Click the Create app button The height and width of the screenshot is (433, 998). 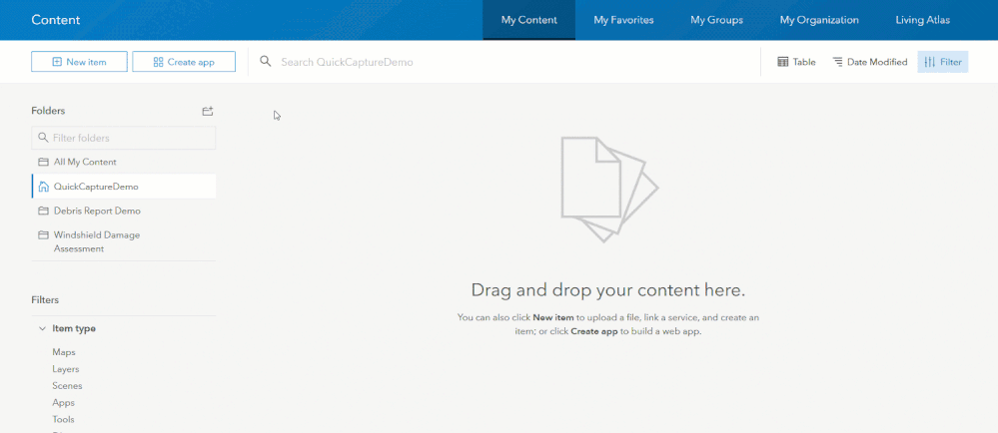click(x=184, y=62)
